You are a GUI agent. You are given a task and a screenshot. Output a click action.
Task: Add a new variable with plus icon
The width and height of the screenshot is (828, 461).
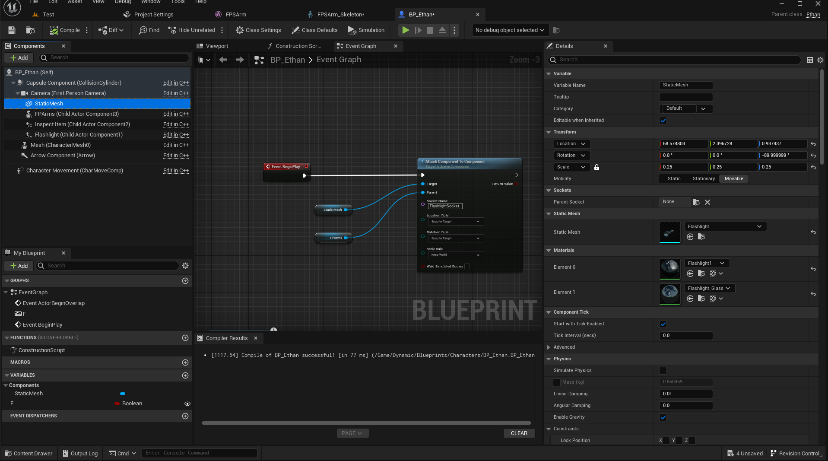pyautogui.click(x=185, y=375)
